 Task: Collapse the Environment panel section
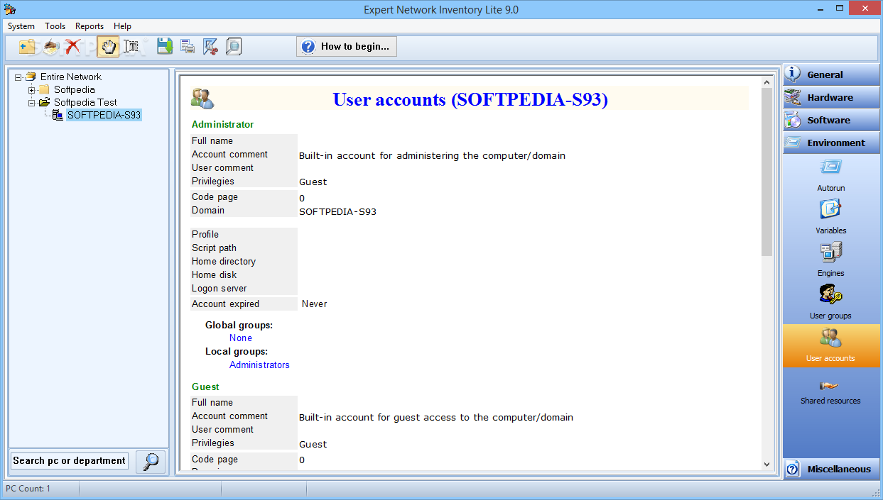(x=831, y=143)
